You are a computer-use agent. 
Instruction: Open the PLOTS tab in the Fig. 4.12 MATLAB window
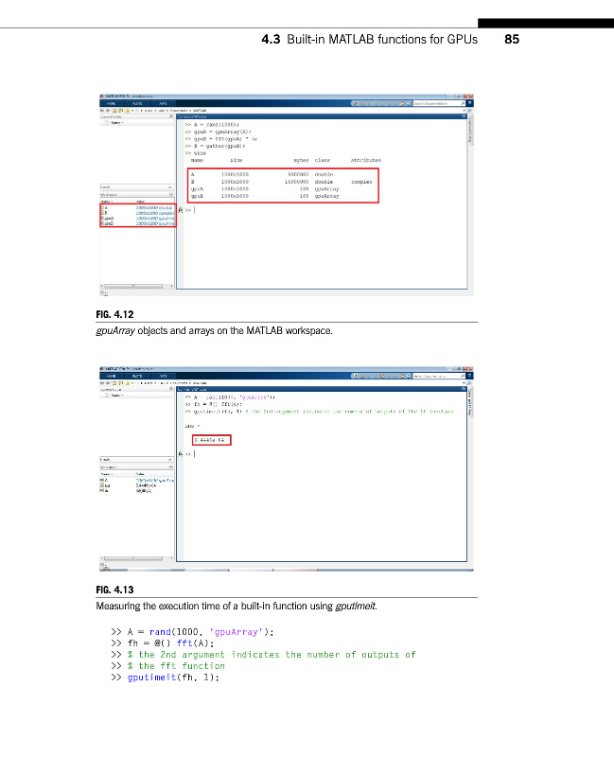coord(138,103)
